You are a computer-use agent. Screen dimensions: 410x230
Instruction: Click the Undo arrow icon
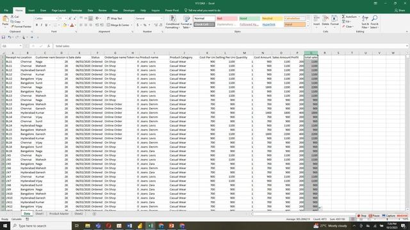(x=9, y=37)
